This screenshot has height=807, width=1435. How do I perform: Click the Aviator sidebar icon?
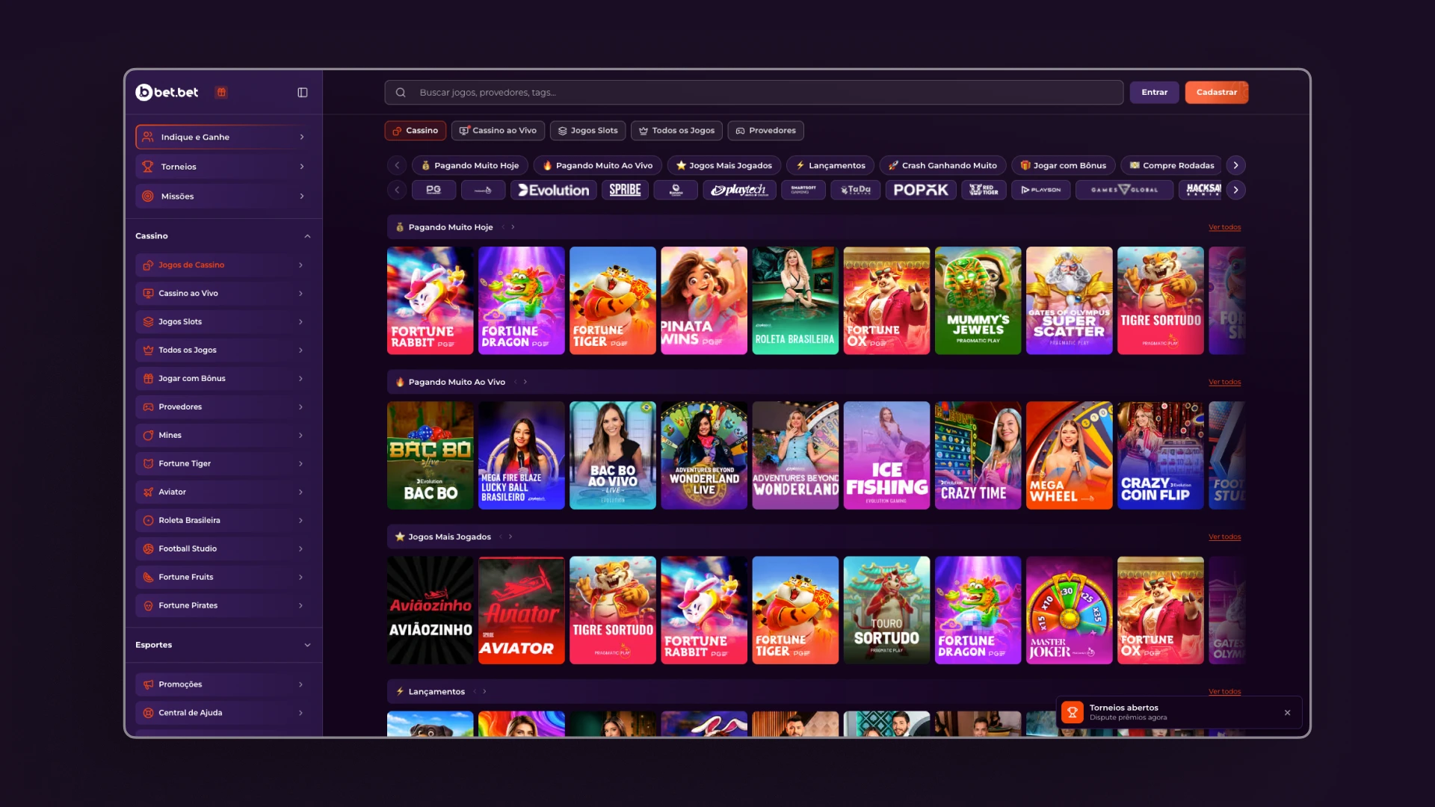148,492
